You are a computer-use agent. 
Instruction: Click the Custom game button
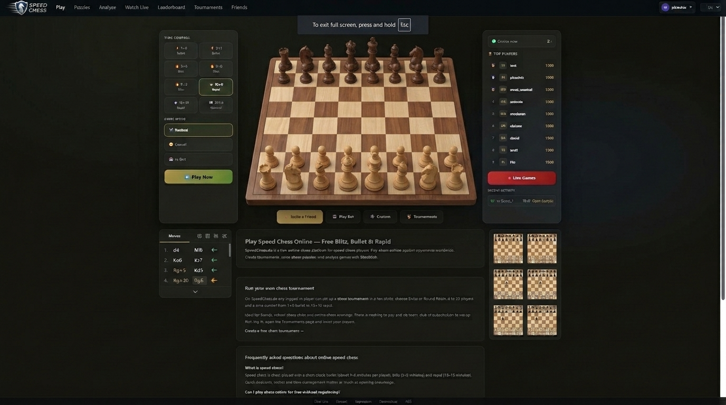click(x=380, y=217)
